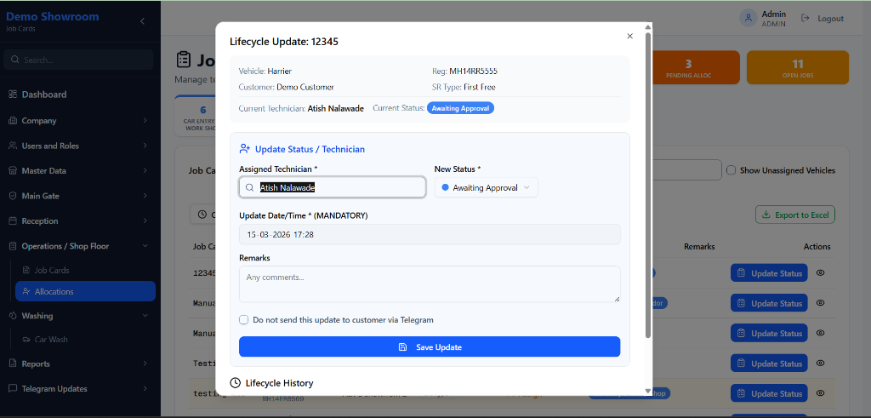Click the Telegram Updates chat icon
Viewport: 871px width, 418px height.
(13, 389)
